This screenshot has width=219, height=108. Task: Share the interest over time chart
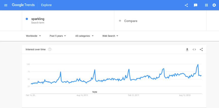click(x=201, y=49)
